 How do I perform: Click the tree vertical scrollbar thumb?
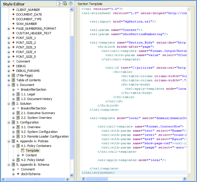pos(71,98)
